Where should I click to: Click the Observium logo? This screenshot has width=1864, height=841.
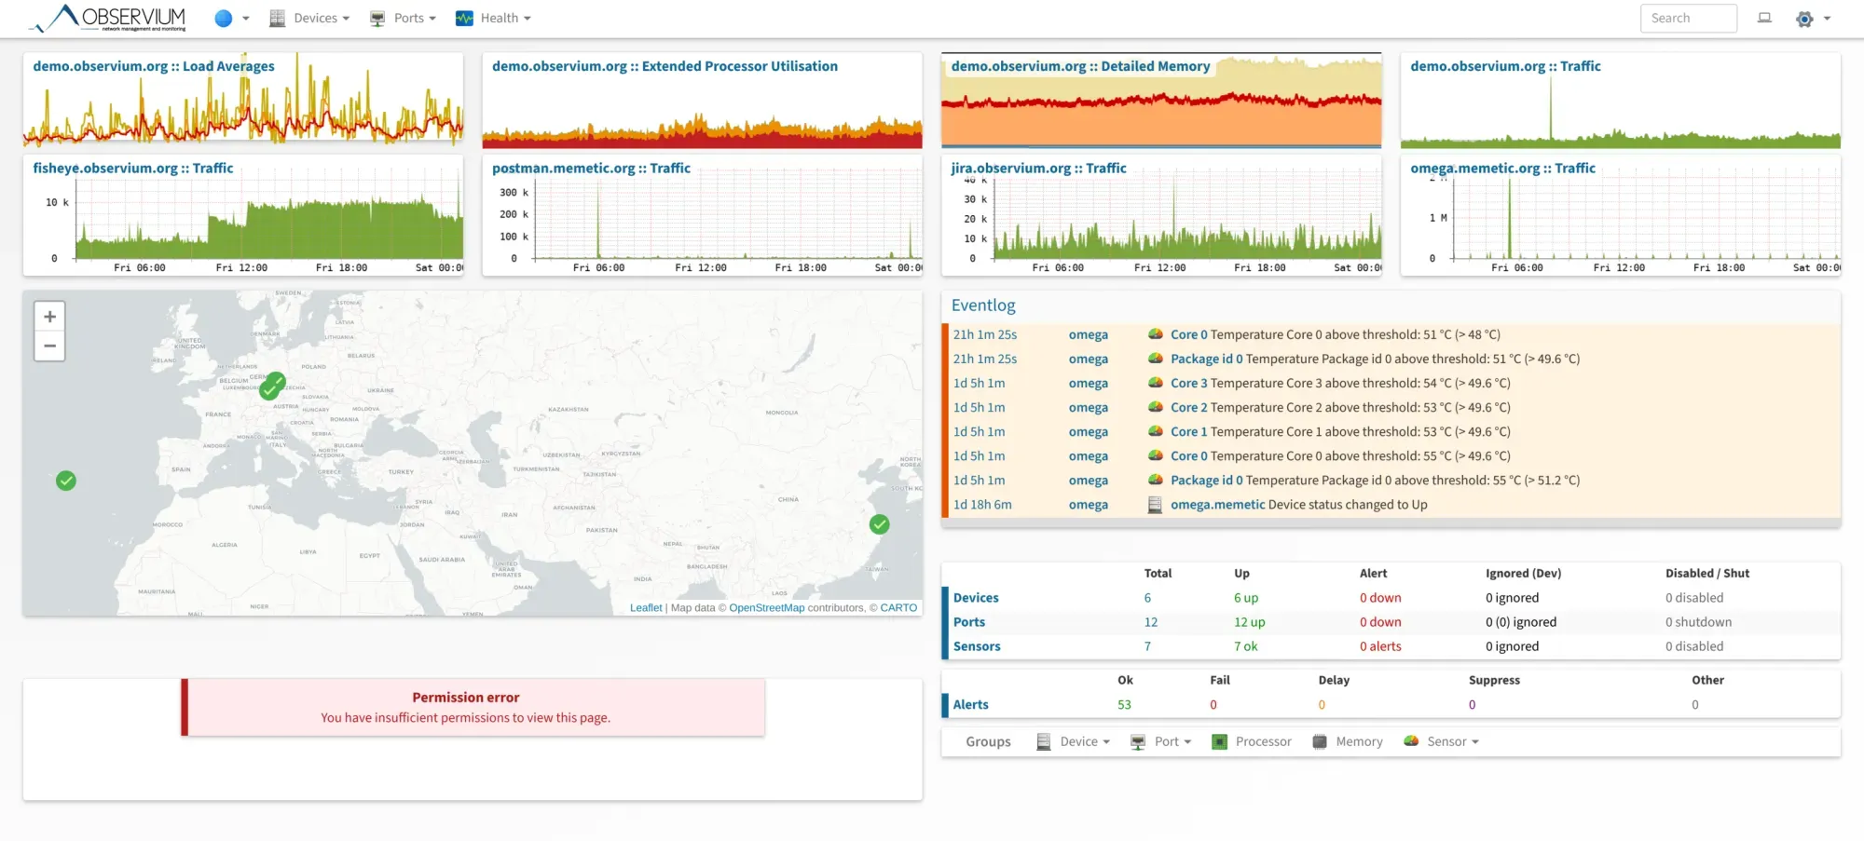[107, 18]
